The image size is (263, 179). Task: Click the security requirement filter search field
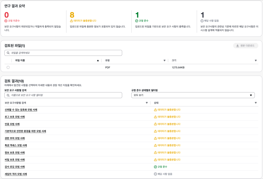tap(65, 95)
